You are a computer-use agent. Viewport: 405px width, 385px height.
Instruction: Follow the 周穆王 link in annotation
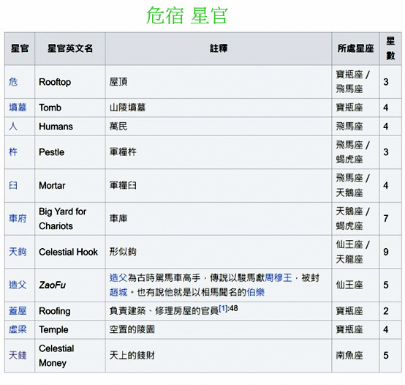279,277
